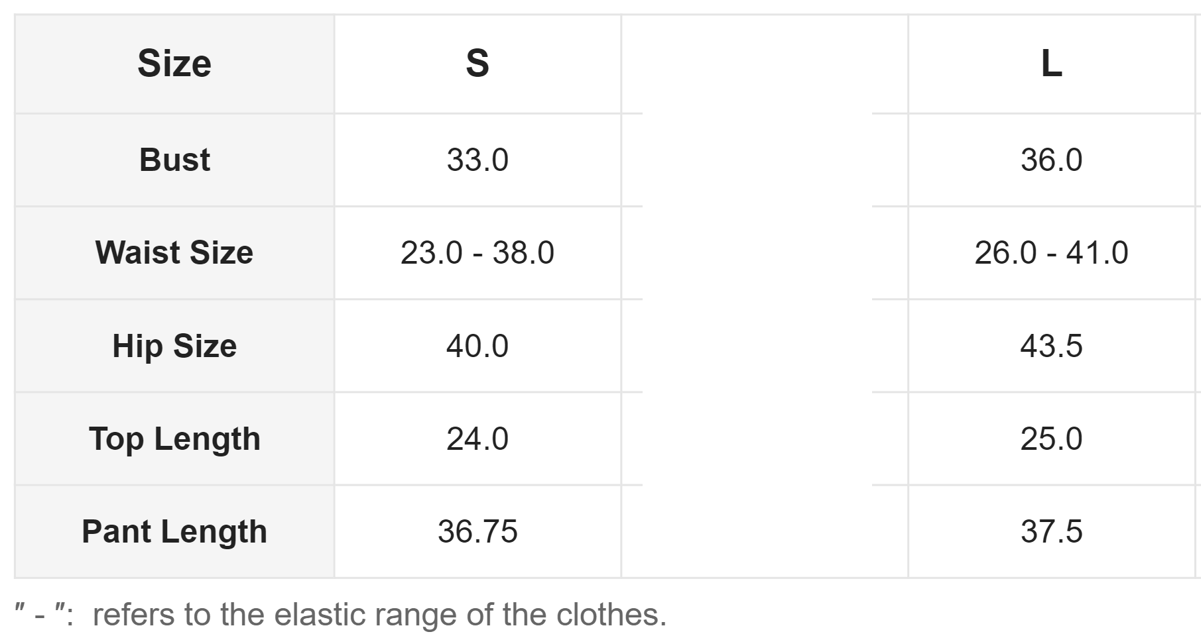Select hip size value 43.5
The image size is (1201, 634).
(1051, 346)
